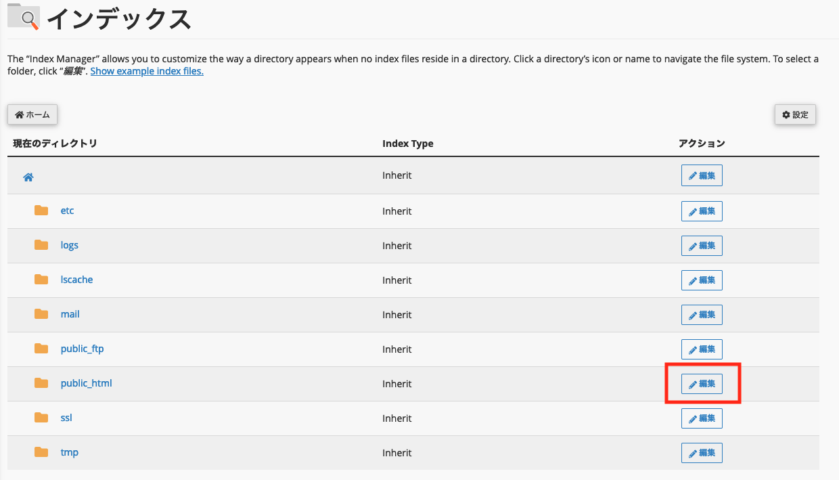Open the public_ftp folder icon
This screenshot has width=839, height=480.
pos(41,349)
